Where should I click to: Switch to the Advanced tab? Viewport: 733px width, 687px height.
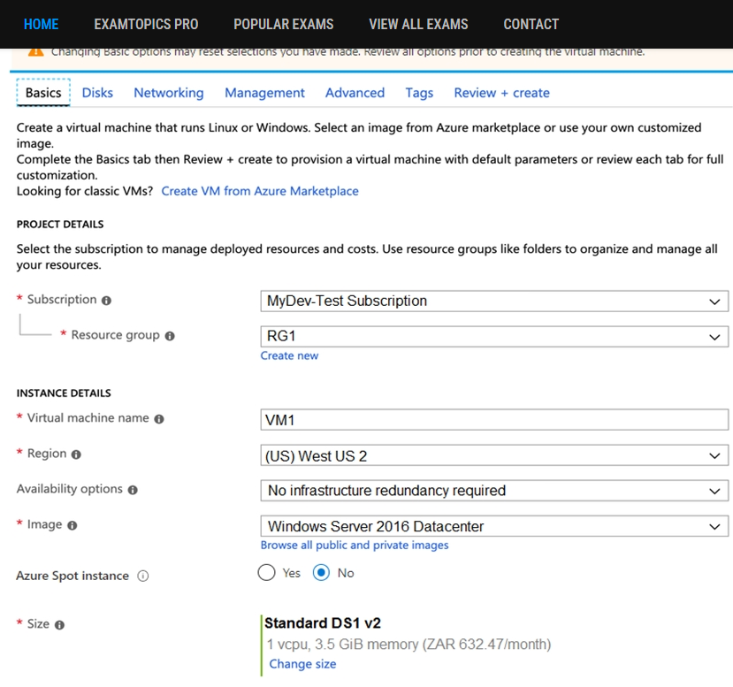tap(355, 93)
